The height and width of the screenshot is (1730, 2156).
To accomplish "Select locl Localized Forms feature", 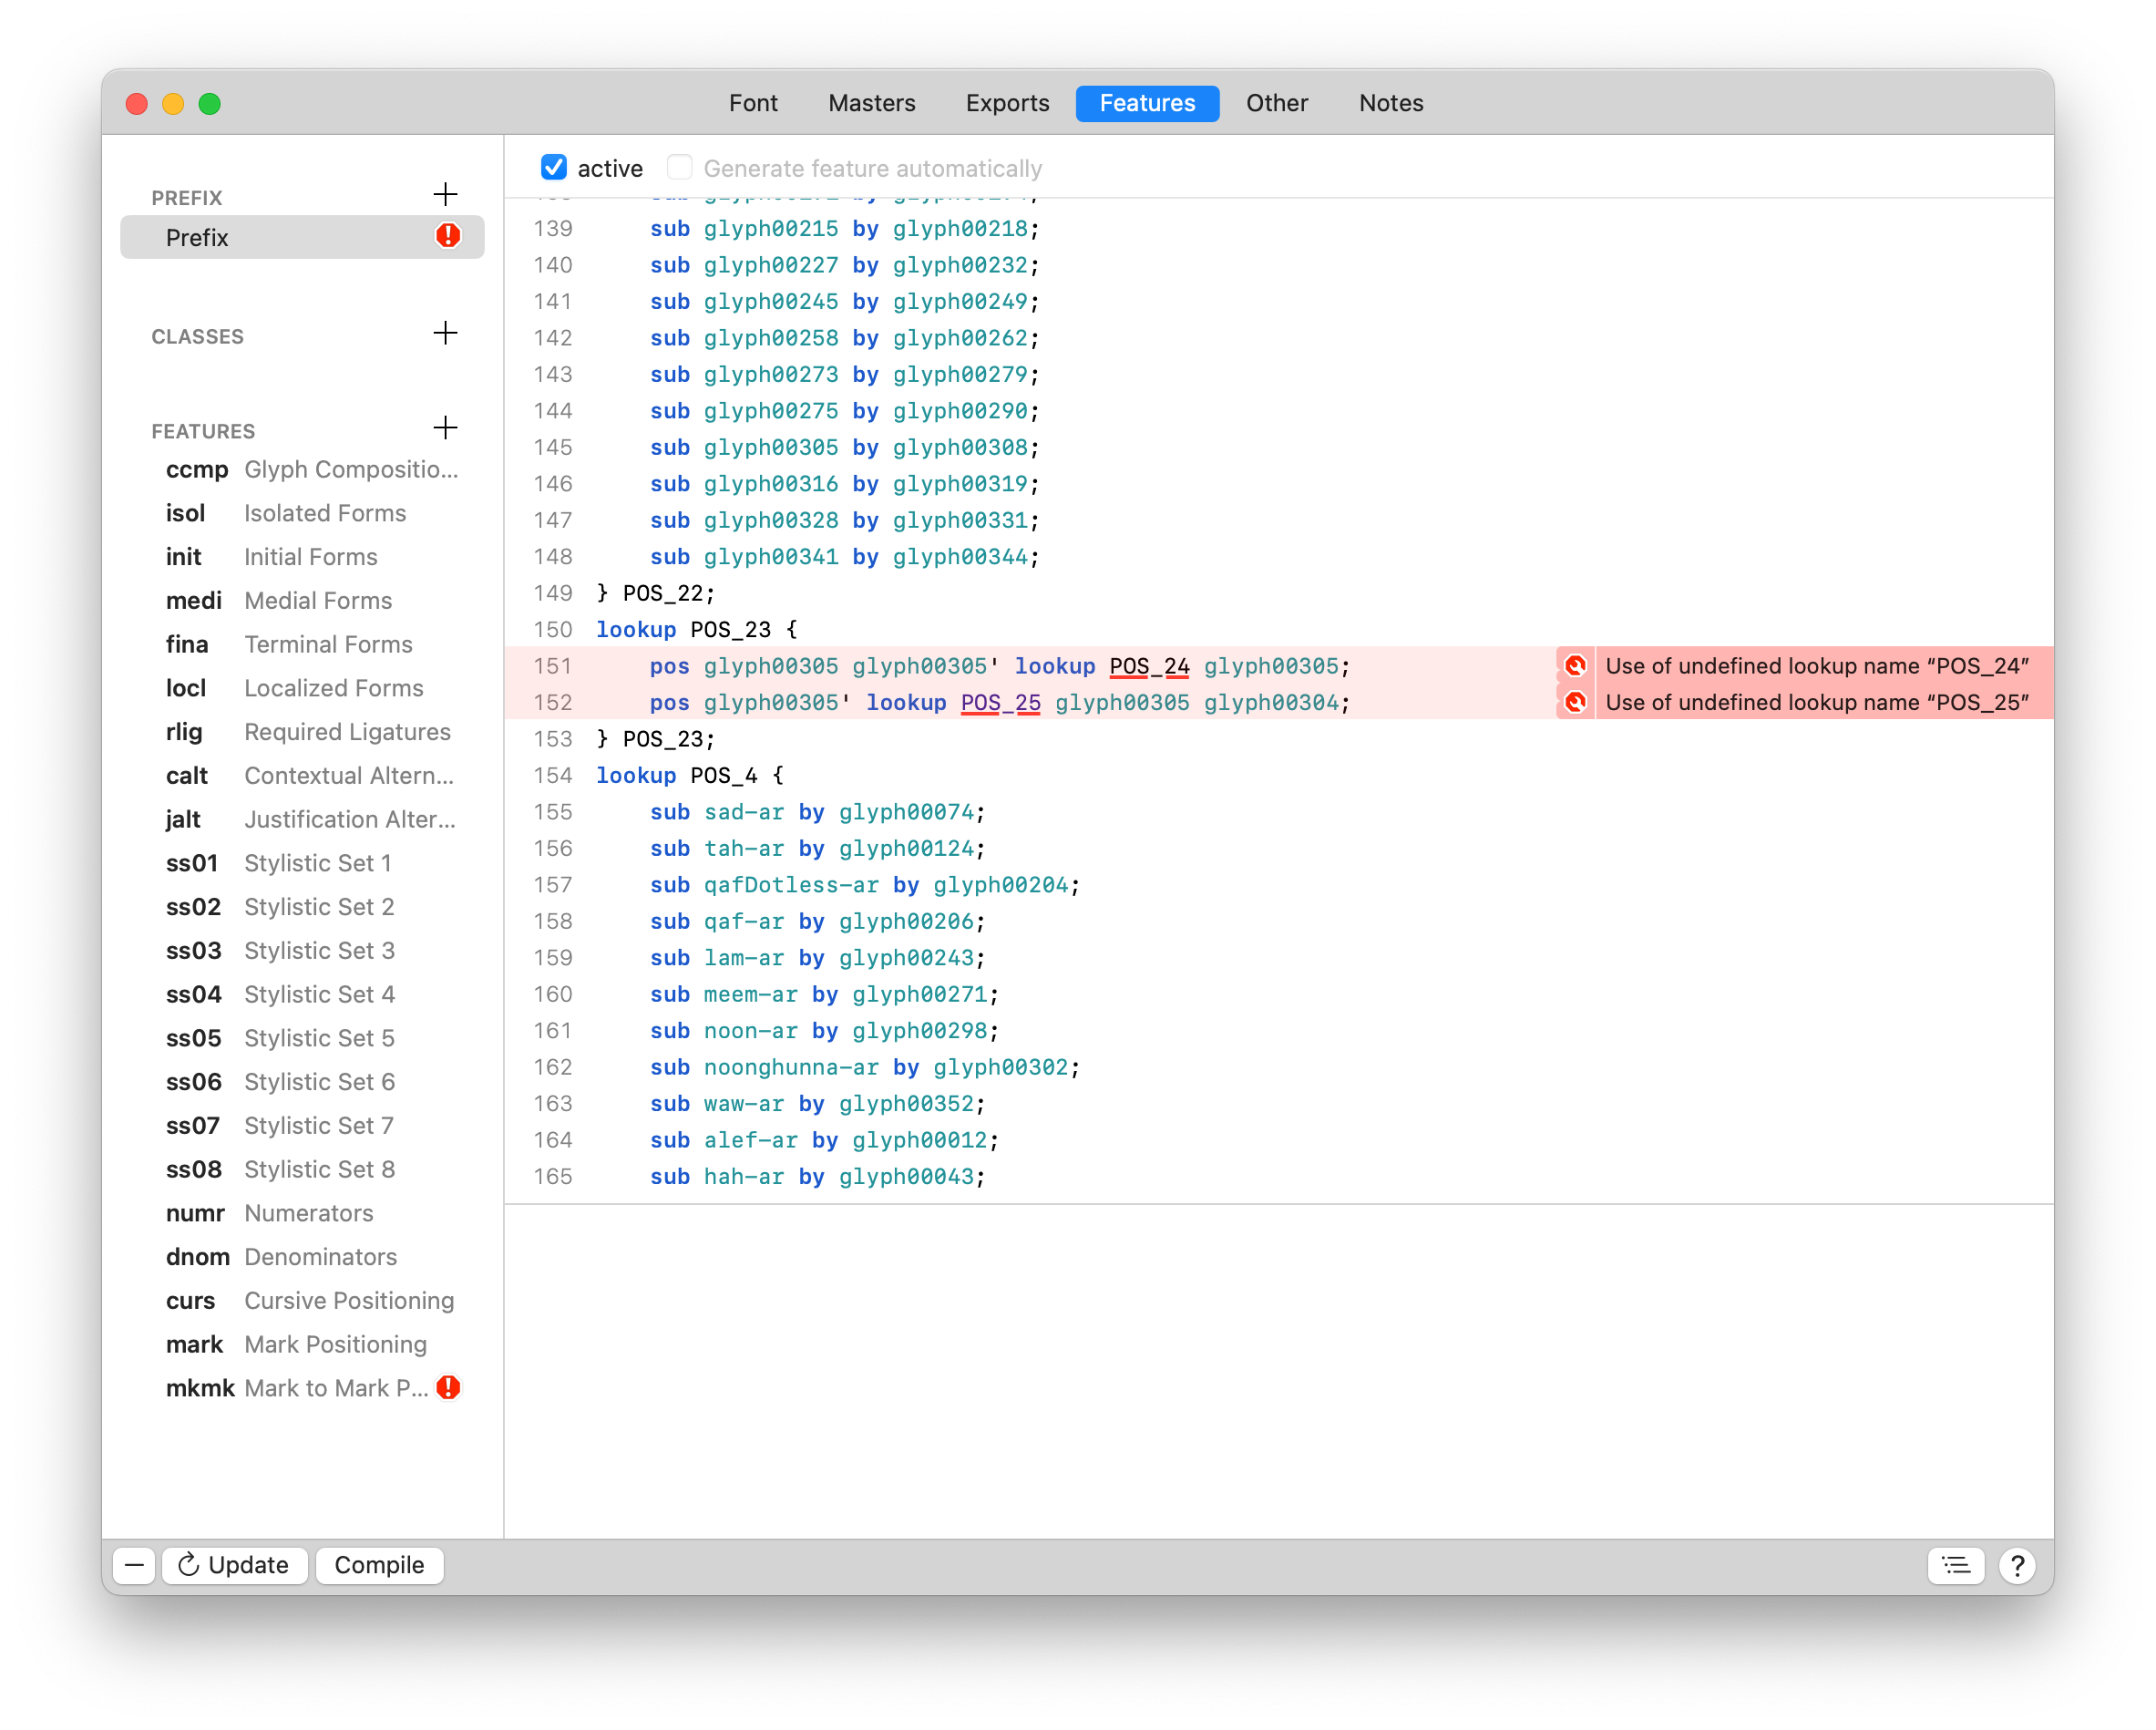I will (302, 688).
